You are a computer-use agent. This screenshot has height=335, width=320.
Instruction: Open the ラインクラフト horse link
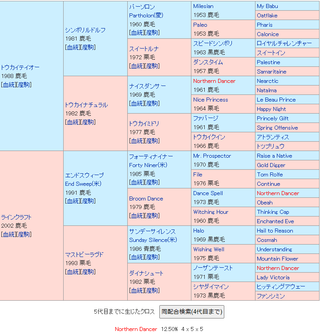(16, 217)
